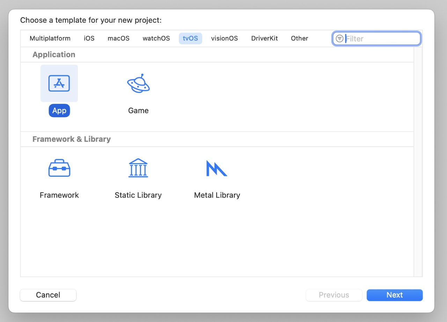Choose the Static Library building icon
This screenshot has height=322, width=447.
[x=138, y=168]
